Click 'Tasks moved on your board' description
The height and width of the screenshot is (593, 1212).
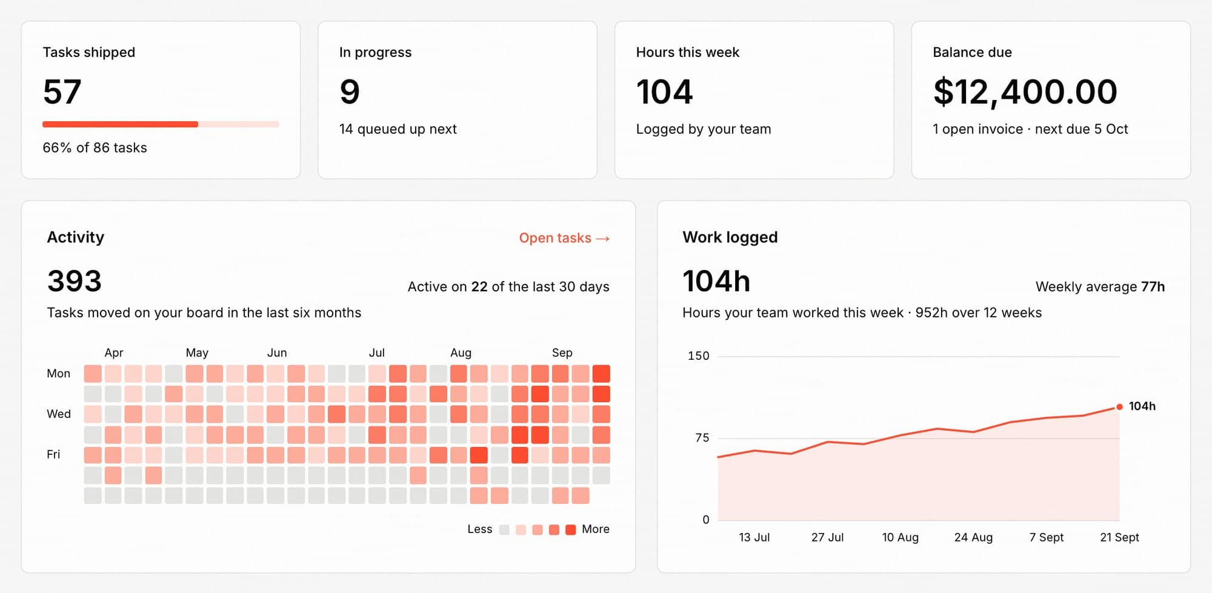click(x=204, y=313)
